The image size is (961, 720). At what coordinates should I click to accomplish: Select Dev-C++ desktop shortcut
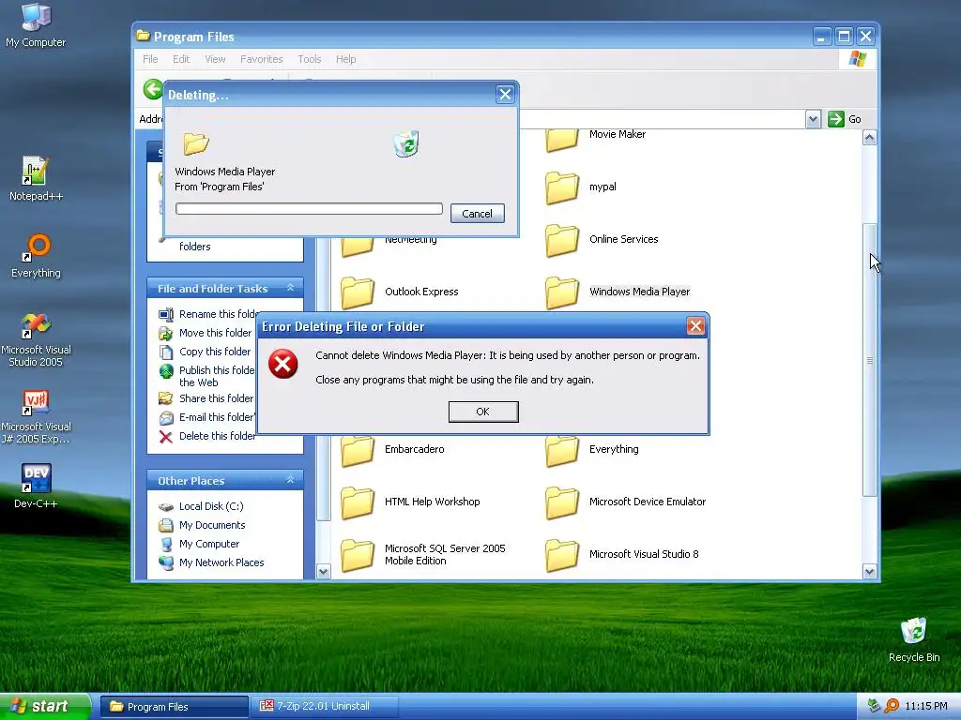point(36,487)
